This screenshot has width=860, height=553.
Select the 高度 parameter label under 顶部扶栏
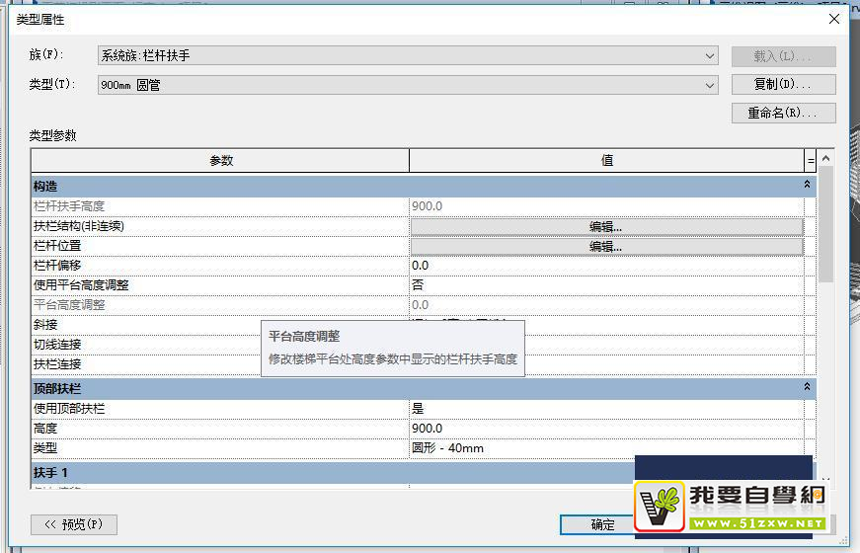[45, 429]
